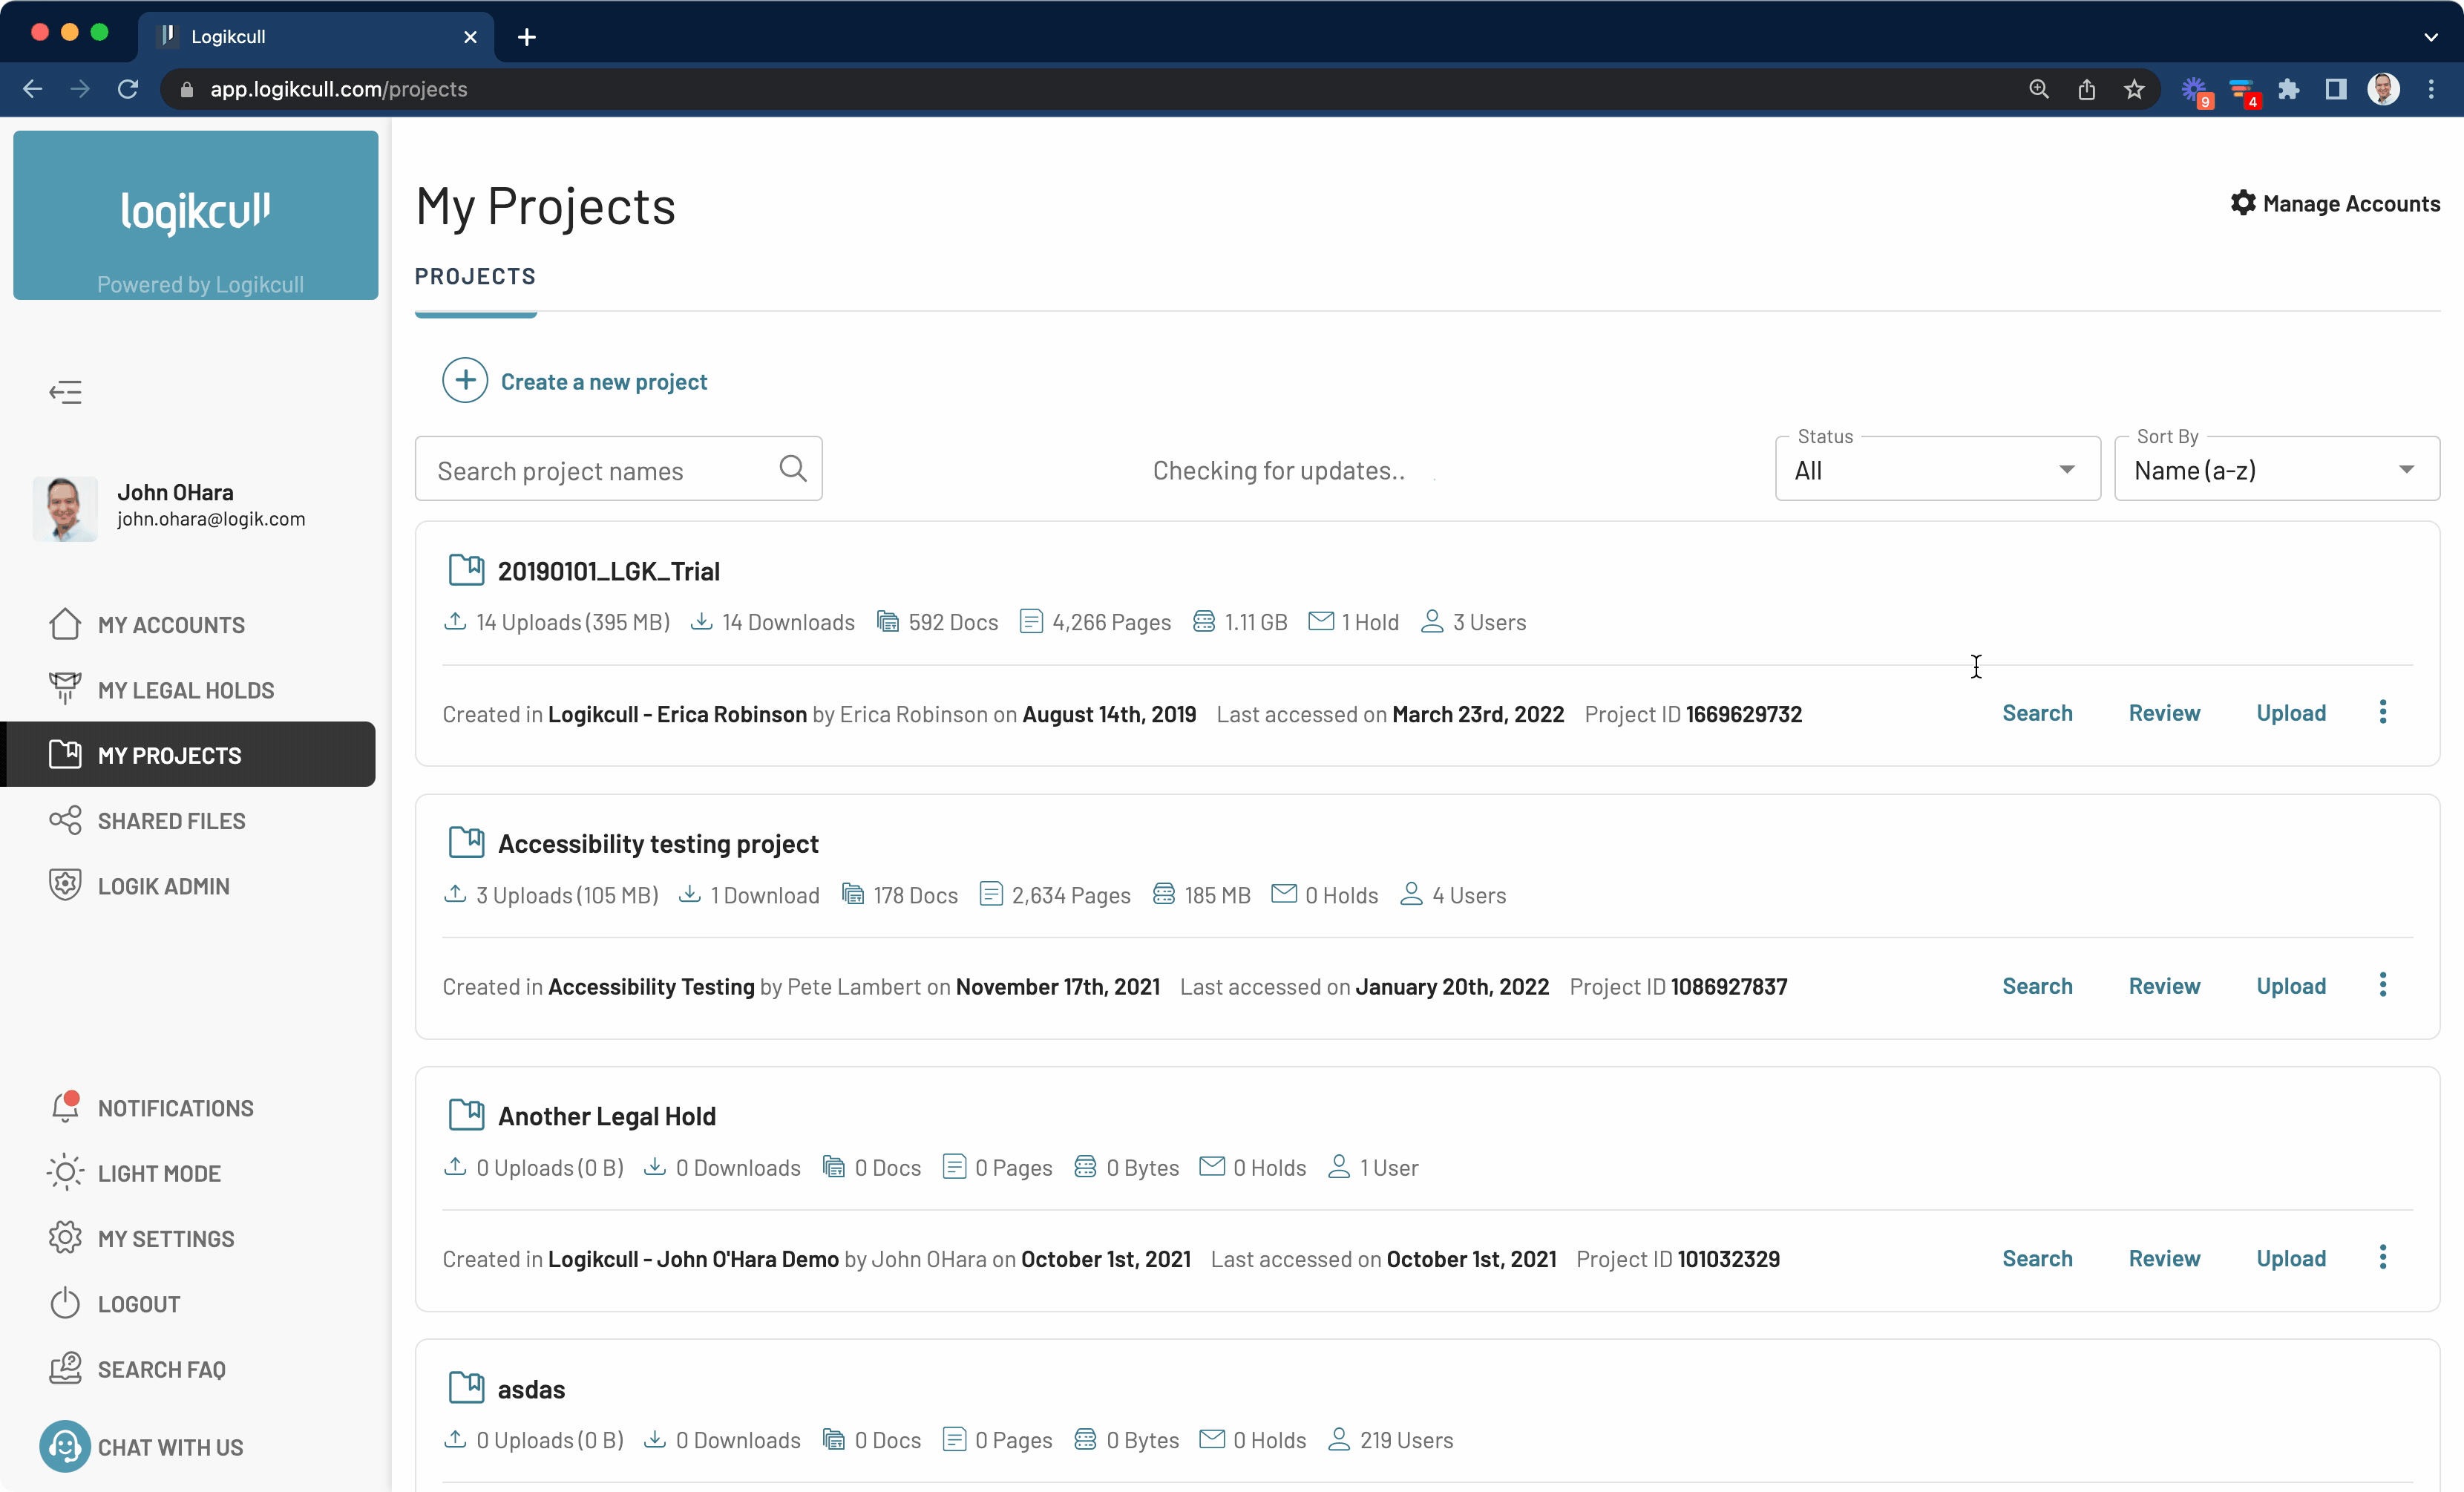
Task: Click folder icon of 20190101_LGK_Trial
Action: (466, 570)
